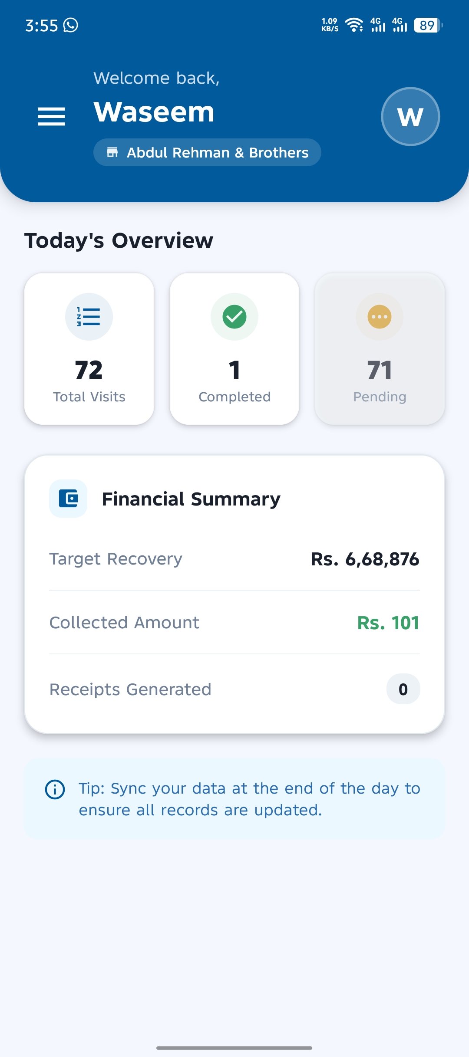Tap the Target Recovery amount Rs. 6,68,876
Screen dimensions: 469x1057
[x=365, y=559]
